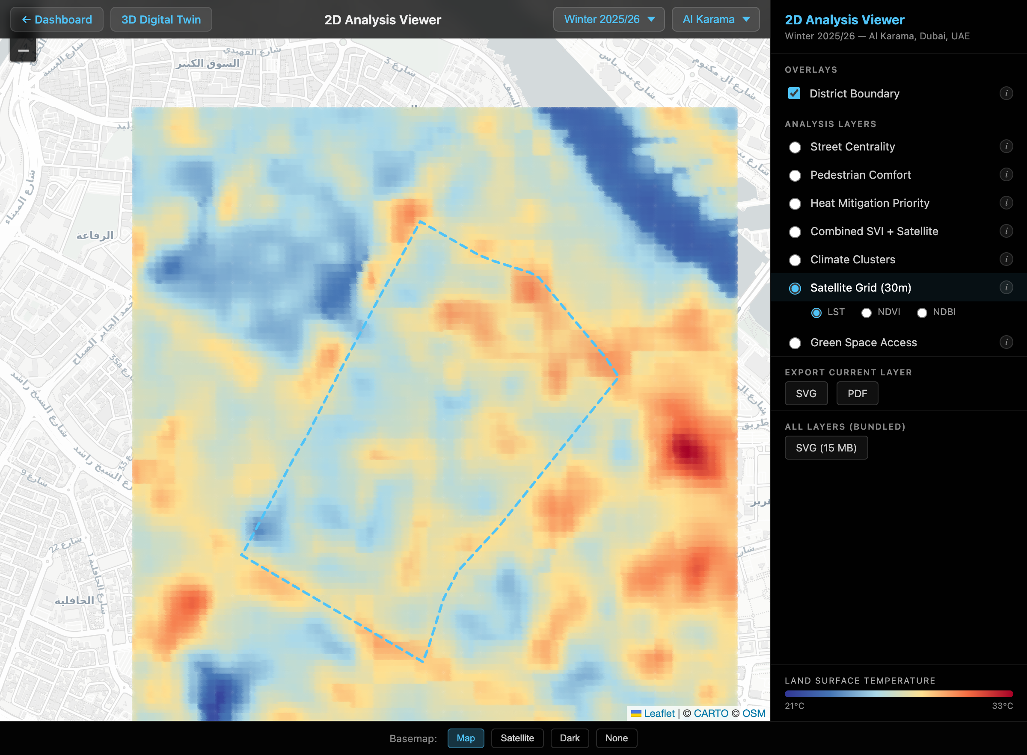Open the Al Karama district dropdown
This screenshot has height=755, width=1027.
[715, 20]
